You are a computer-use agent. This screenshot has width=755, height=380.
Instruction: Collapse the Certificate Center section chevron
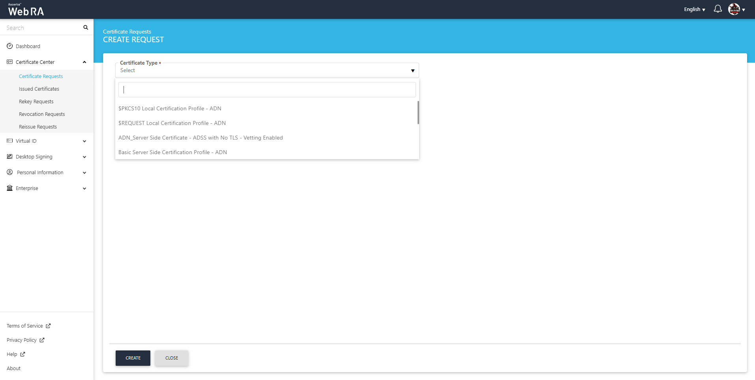pos(84,62)
